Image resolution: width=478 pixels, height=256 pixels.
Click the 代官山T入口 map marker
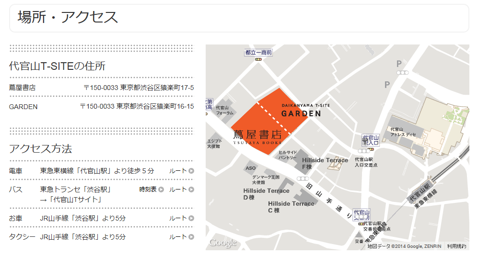click(x=371, y=140)
